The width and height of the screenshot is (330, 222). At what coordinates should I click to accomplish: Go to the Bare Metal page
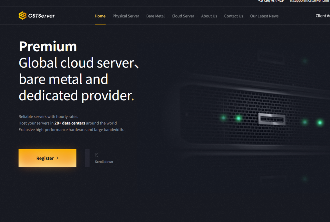coord(155,16)
